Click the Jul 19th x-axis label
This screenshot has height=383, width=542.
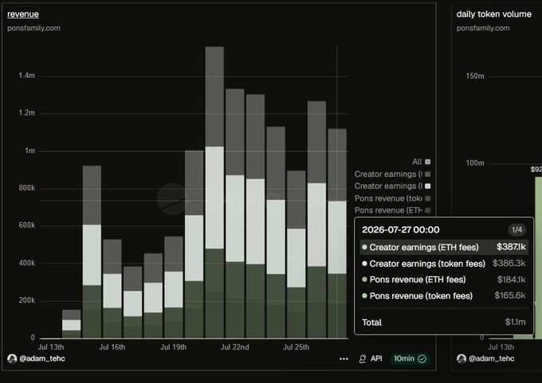coord(173,347)
